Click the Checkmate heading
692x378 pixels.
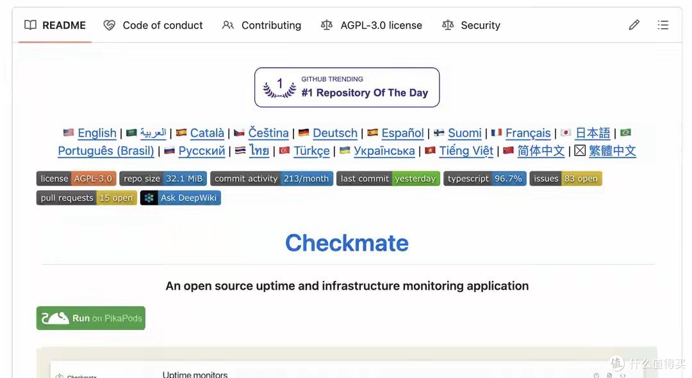click(347, 243)
